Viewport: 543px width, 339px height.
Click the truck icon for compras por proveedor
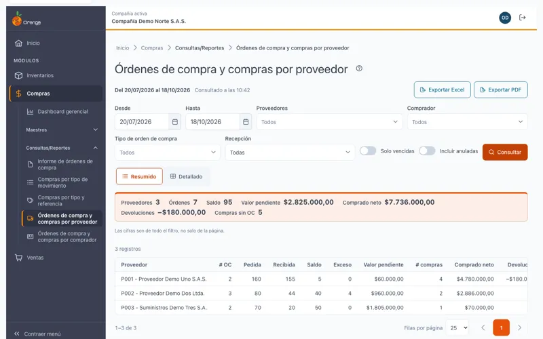(30, 218)
